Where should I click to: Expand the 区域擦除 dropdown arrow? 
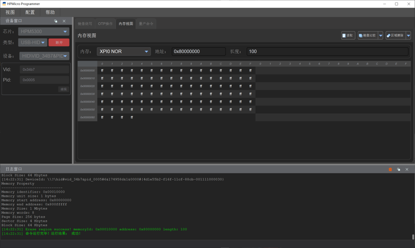[408, 35]
